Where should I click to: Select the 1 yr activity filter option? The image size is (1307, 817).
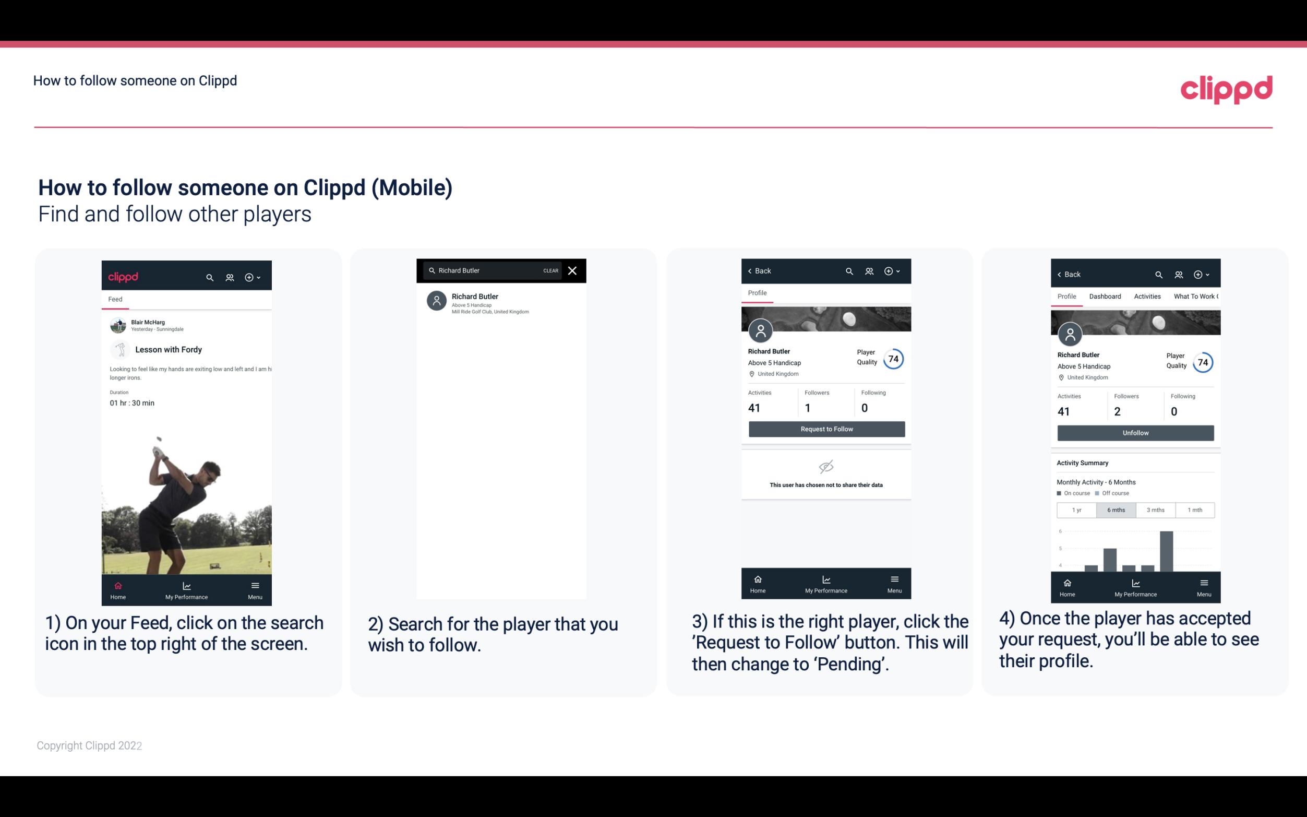pos(1075,509)
